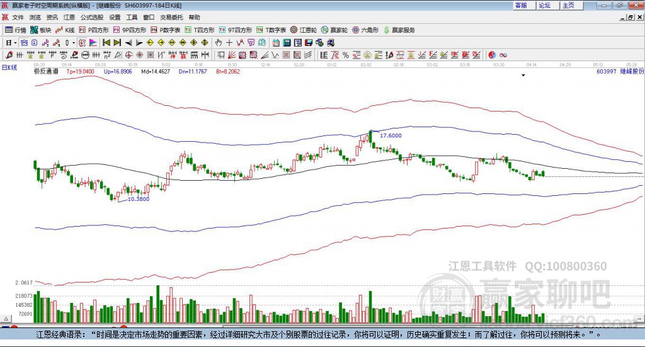Viewport: 645px width, 347px height.
Task: Click the Bt=8.2062 value
Action: pyautogui.click(x=228, y=72)
